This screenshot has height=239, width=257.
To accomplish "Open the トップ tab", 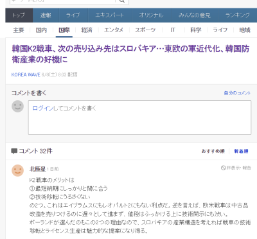I will pyautogui.click(x=19, y=15).
